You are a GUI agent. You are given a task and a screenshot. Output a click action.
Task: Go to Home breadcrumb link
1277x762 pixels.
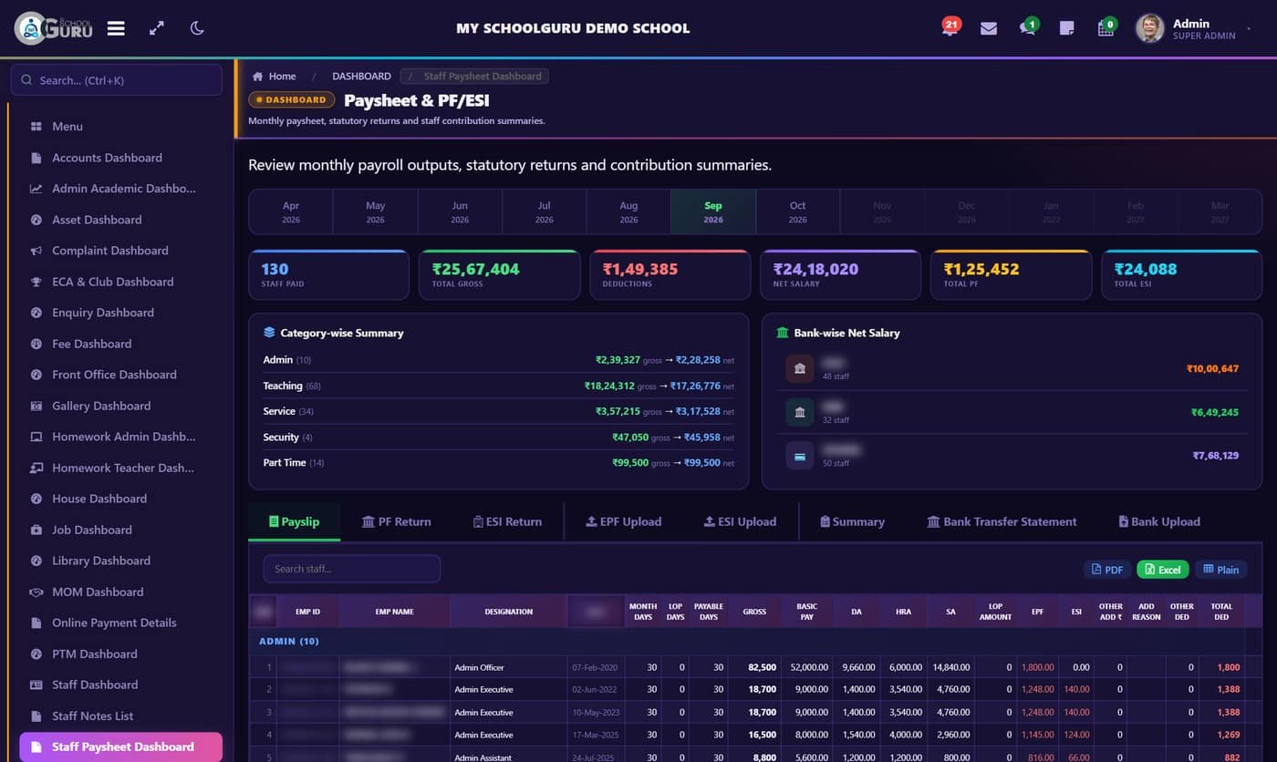[274, 77]
